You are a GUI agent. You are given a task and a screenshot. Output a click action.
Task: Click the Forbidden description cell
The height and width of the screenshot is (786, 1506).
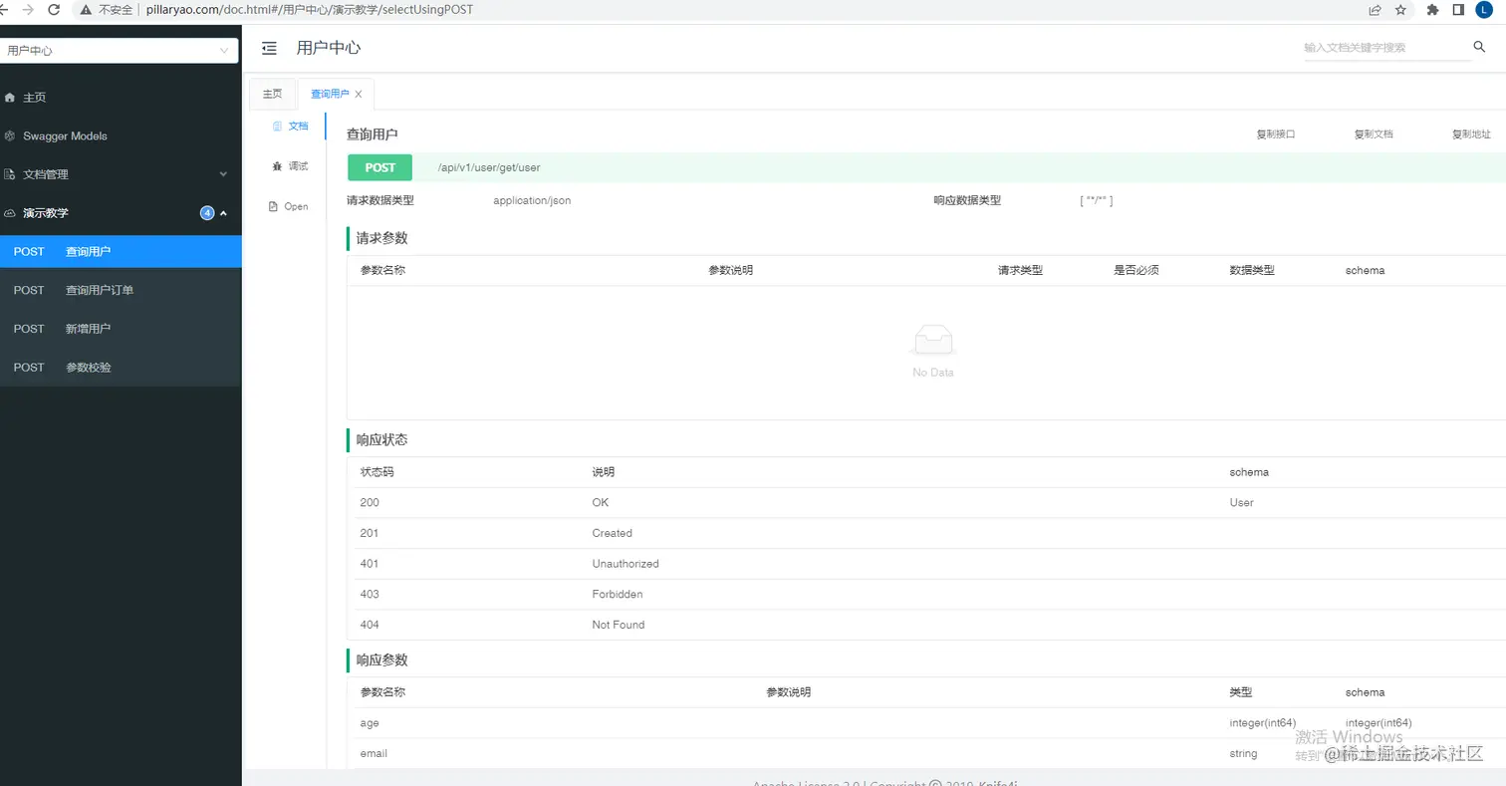click(x=618, y=595)
